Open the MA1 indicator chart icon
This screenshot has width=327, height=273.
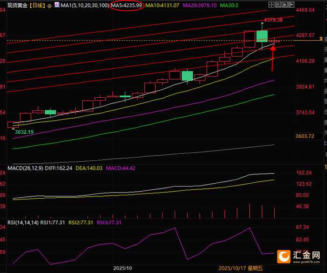point(57,5)
